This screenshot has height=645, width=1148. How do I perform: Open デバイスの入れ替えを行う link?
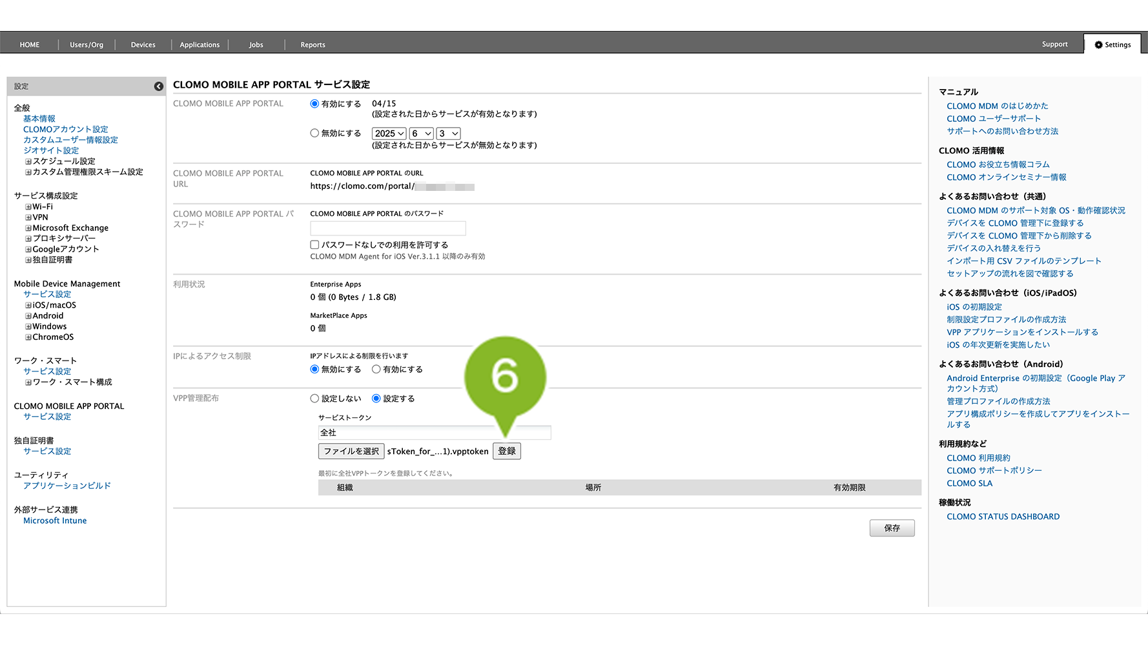[x=994, y=248]
